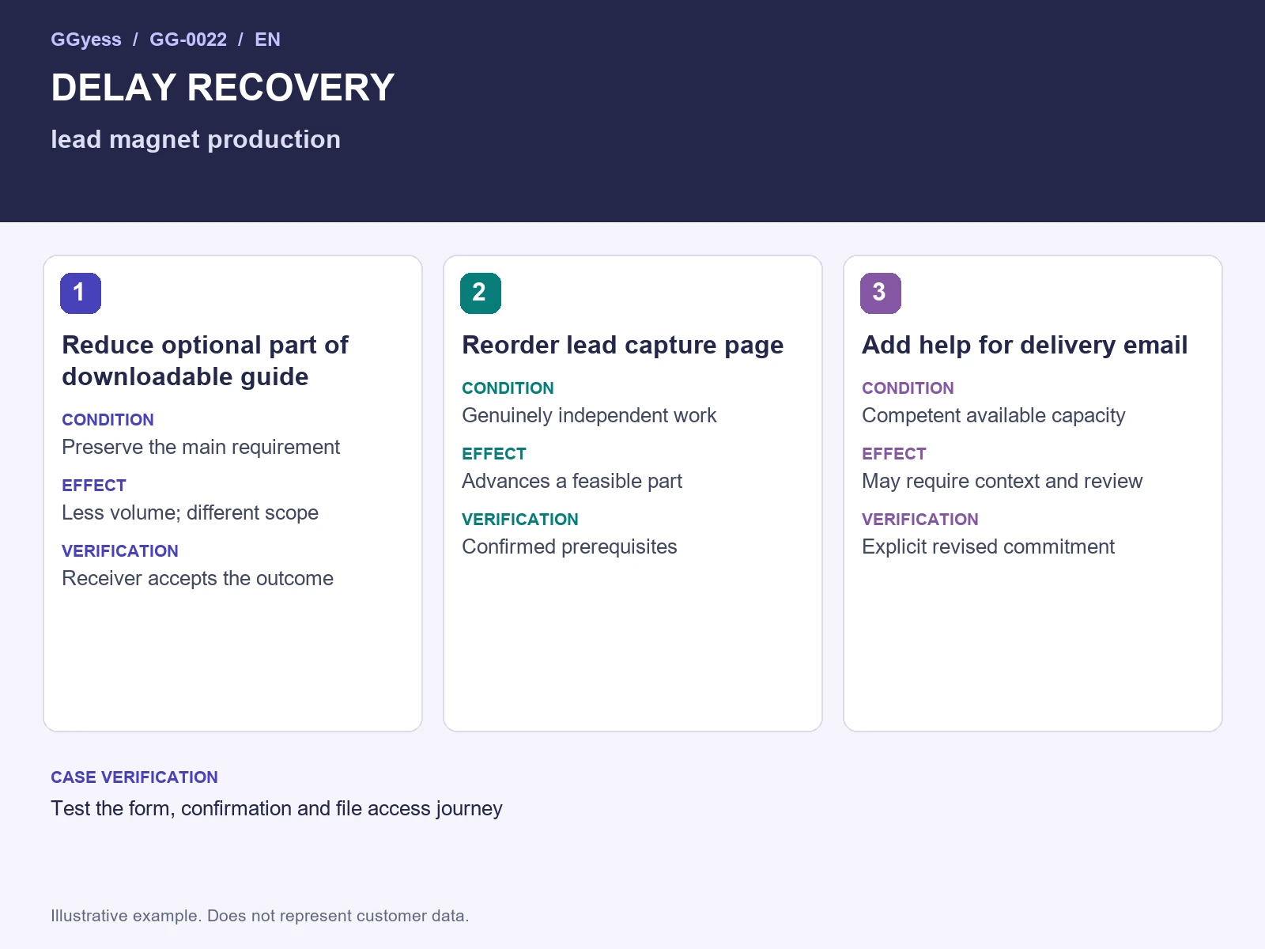The image size is (1265, 949).
Task: Click the VERIFICATION label in card 1
Action: click(120, 551)
